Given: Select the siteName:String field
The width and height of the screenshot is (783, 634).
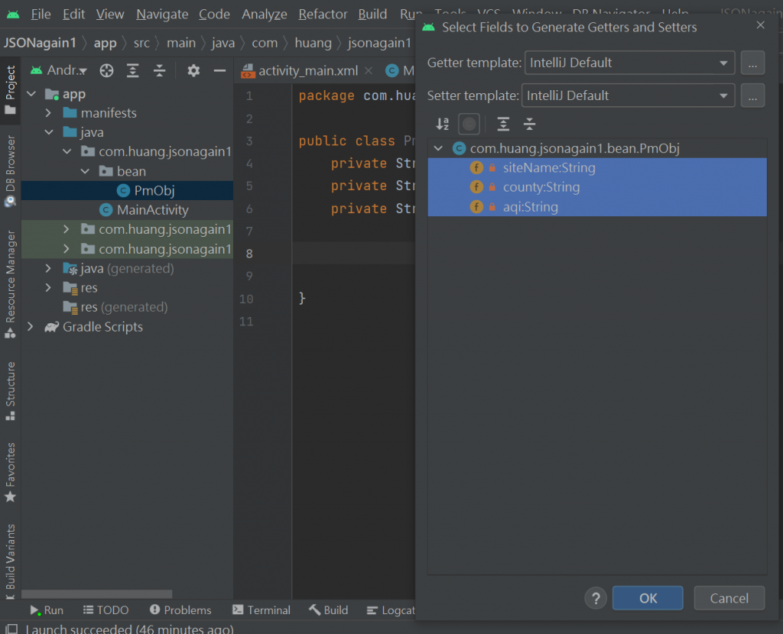Looking at the screenshot, I should pos(596,167).
